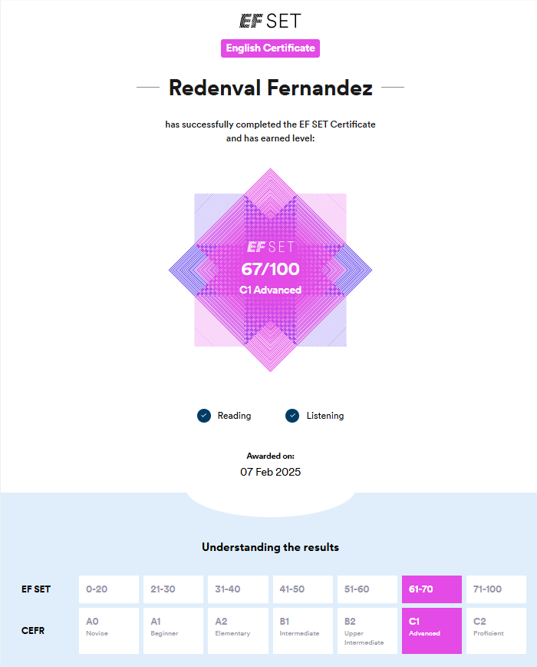Image resolution: width=537 pixels, height=667 pixels.
Task: Click the 41-50 score range cell
Action: pyautogui.click(x=301, y=589)
